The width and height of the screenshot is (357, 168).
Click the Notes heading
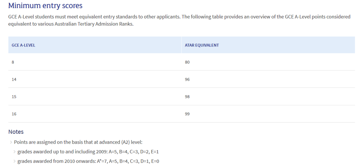(16, 132)
